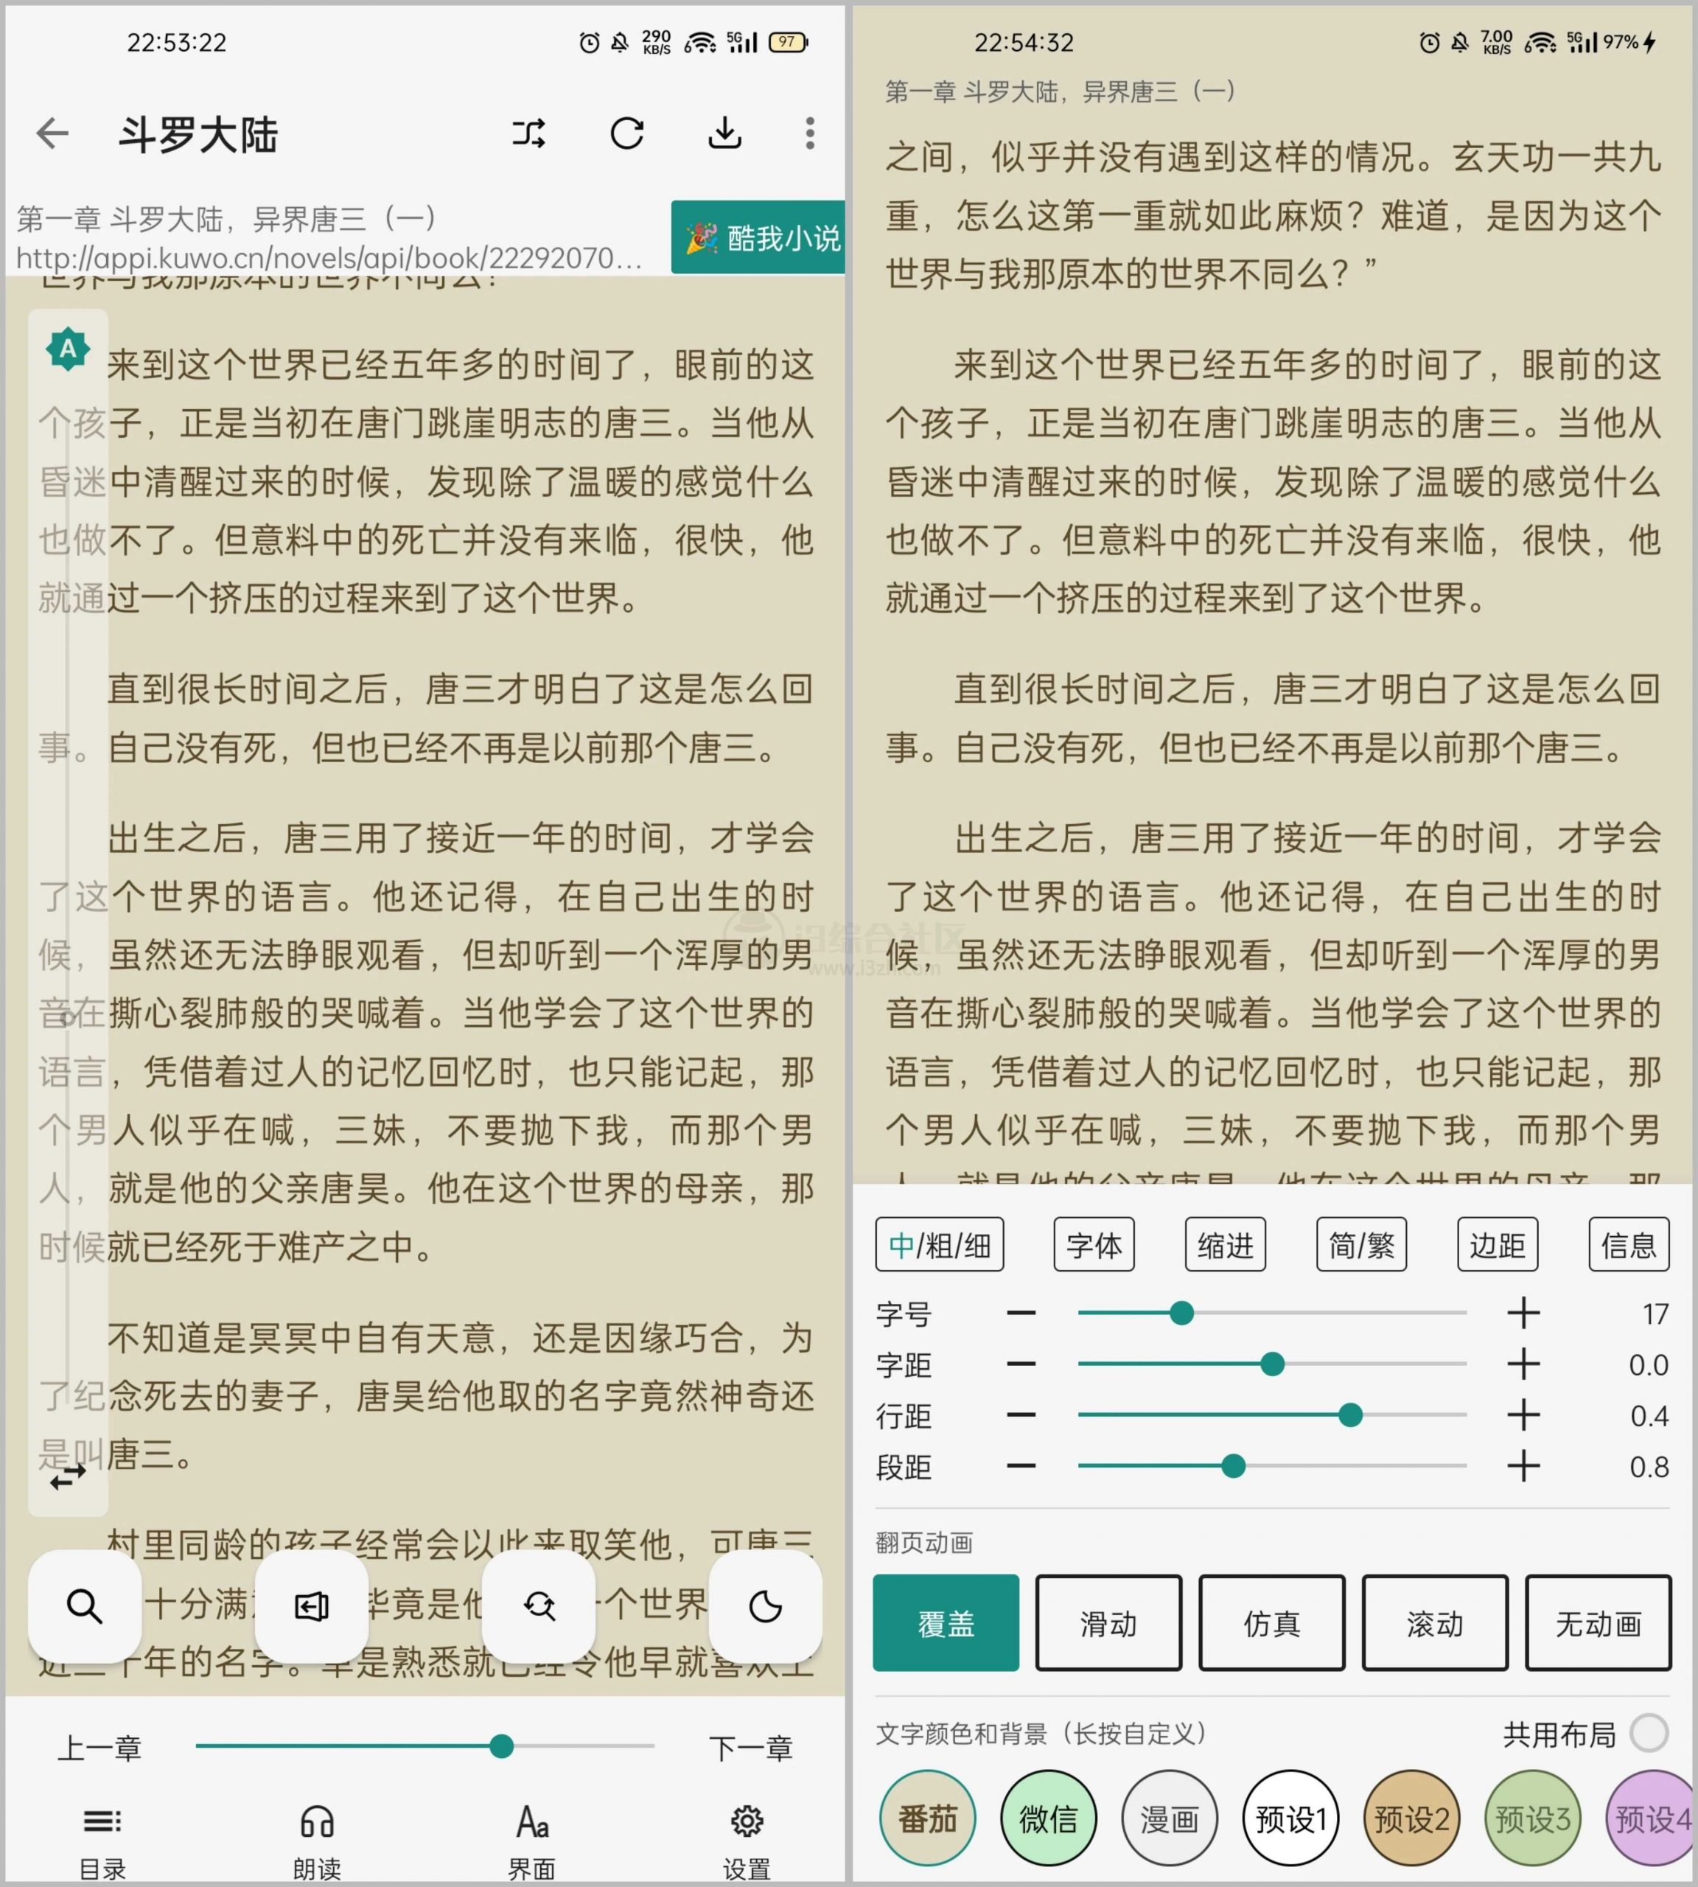Open 界面 interface Aa settings
Screen dimensions: 1698x1887
coord(532,1842)
